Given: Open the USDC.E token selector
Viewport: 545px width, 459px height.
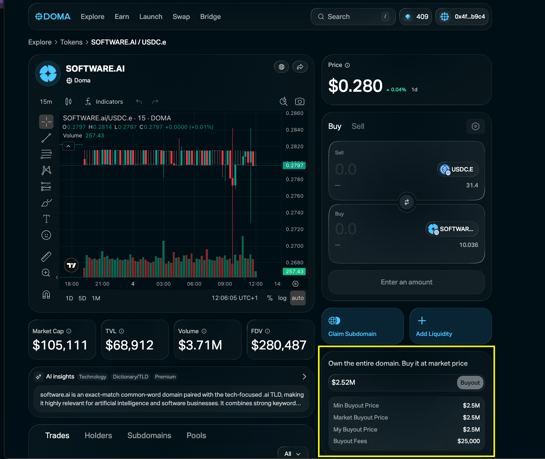Looking at the screenshot, I should (x=458, y=170).
